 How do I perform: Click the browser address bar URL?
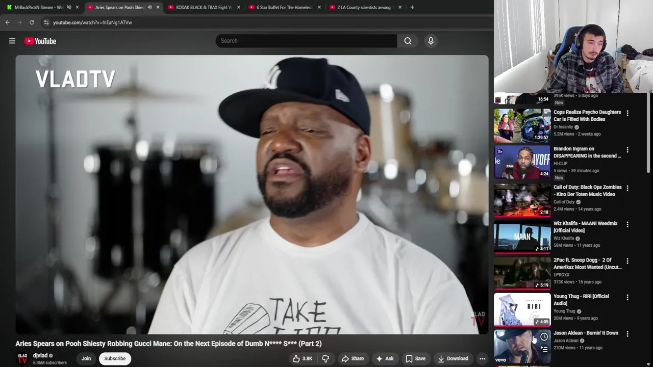92,22
